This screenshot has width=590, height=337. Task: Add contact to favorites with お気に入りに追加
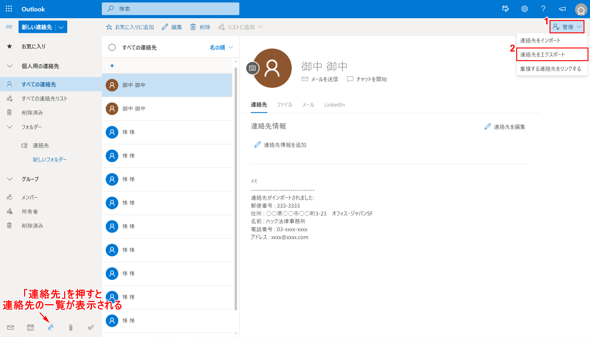pyautogui.click(x=130, y=27)
